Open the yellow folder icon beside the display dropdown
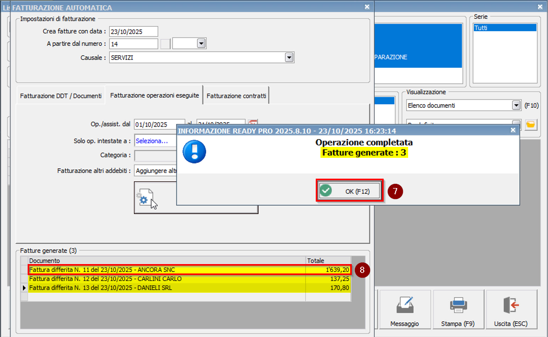 [531, 124]
